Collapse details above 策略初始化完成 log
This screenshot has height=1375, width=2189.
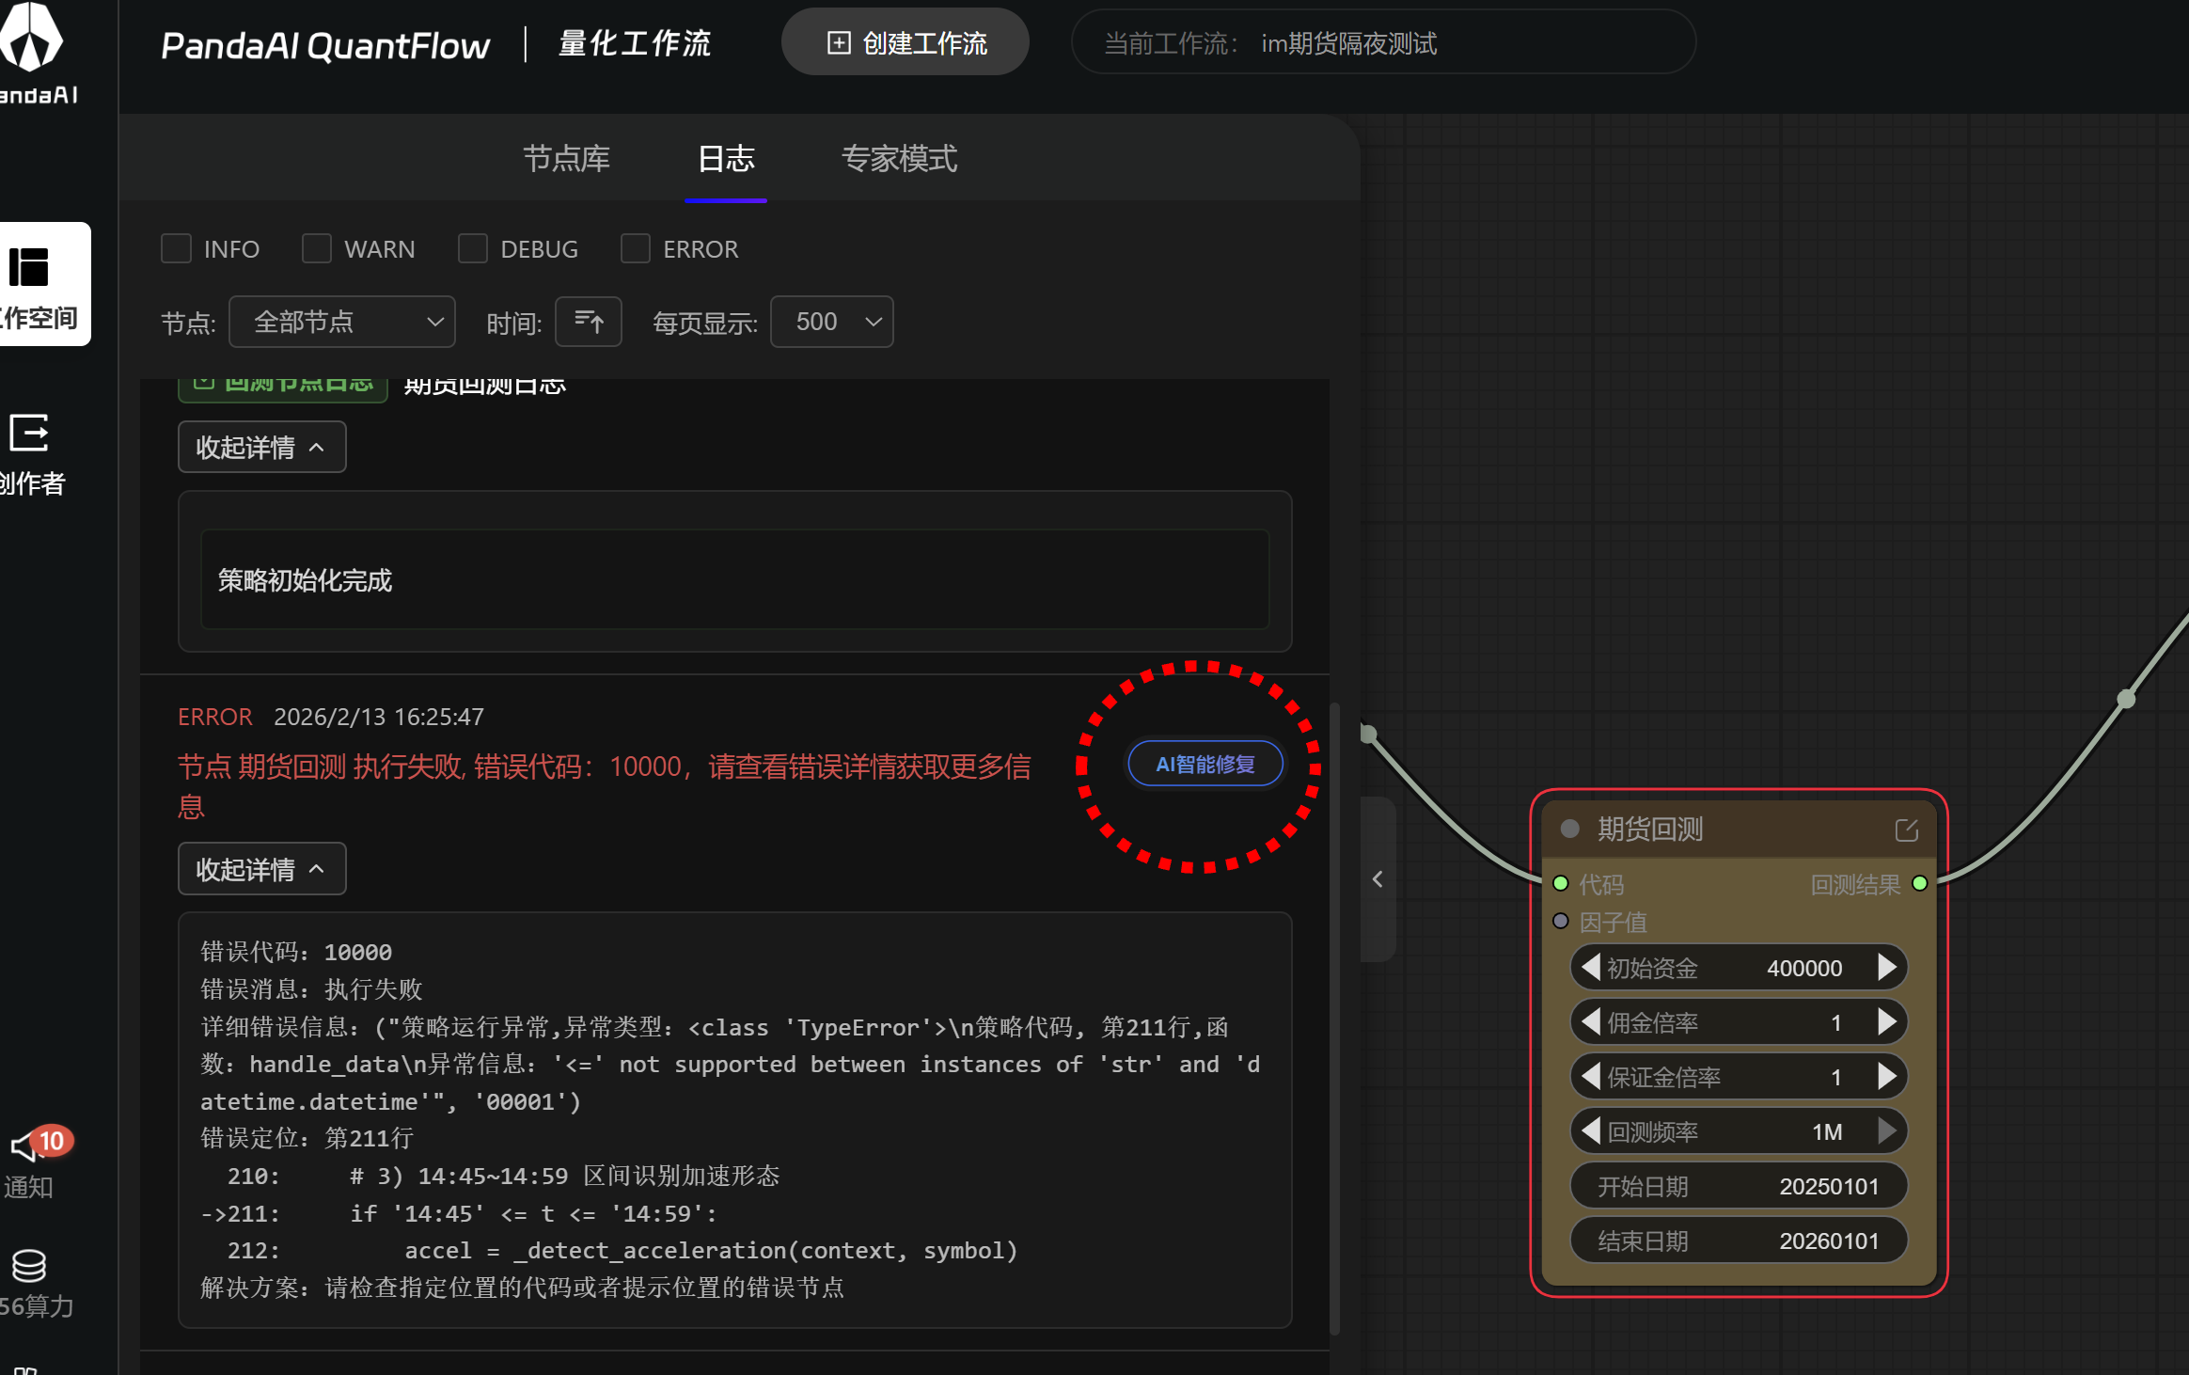coord(262,447)
